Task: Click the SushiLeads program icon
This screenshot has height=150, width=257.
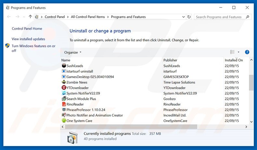Action: coord(64,66)
